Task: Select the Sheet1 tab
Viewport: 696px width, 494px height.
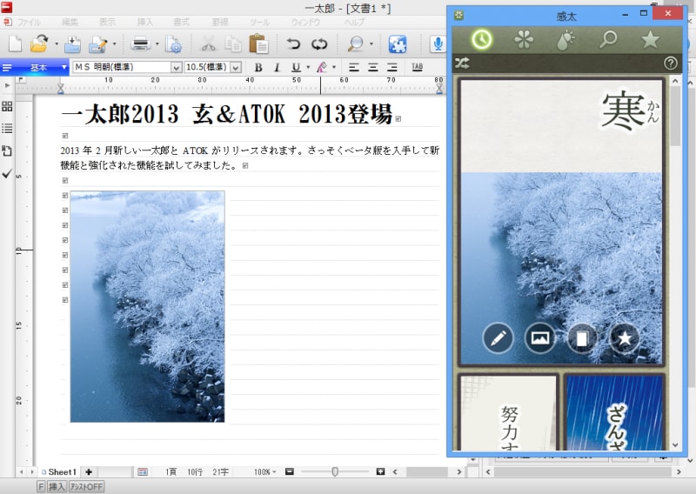Action: [59, 471]
